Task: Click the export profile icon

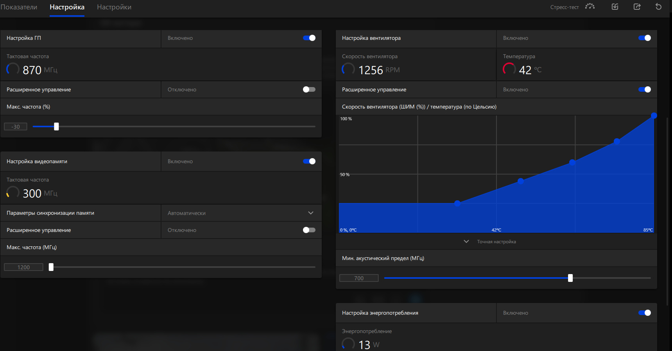Action: tap(637, 7)
